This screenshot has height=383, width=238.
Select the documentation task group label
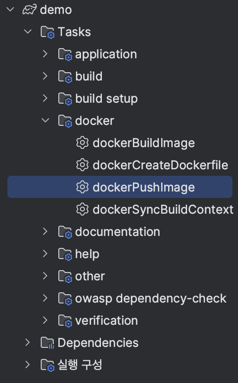coord(118,232)
